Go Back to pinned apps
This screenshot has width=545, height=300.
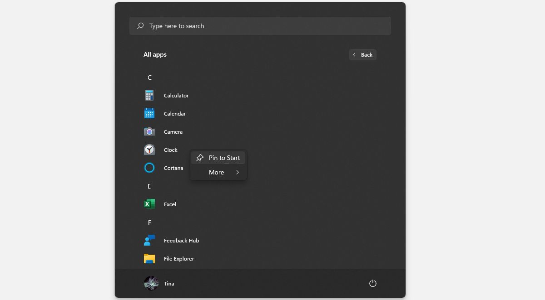pos(362,55)
